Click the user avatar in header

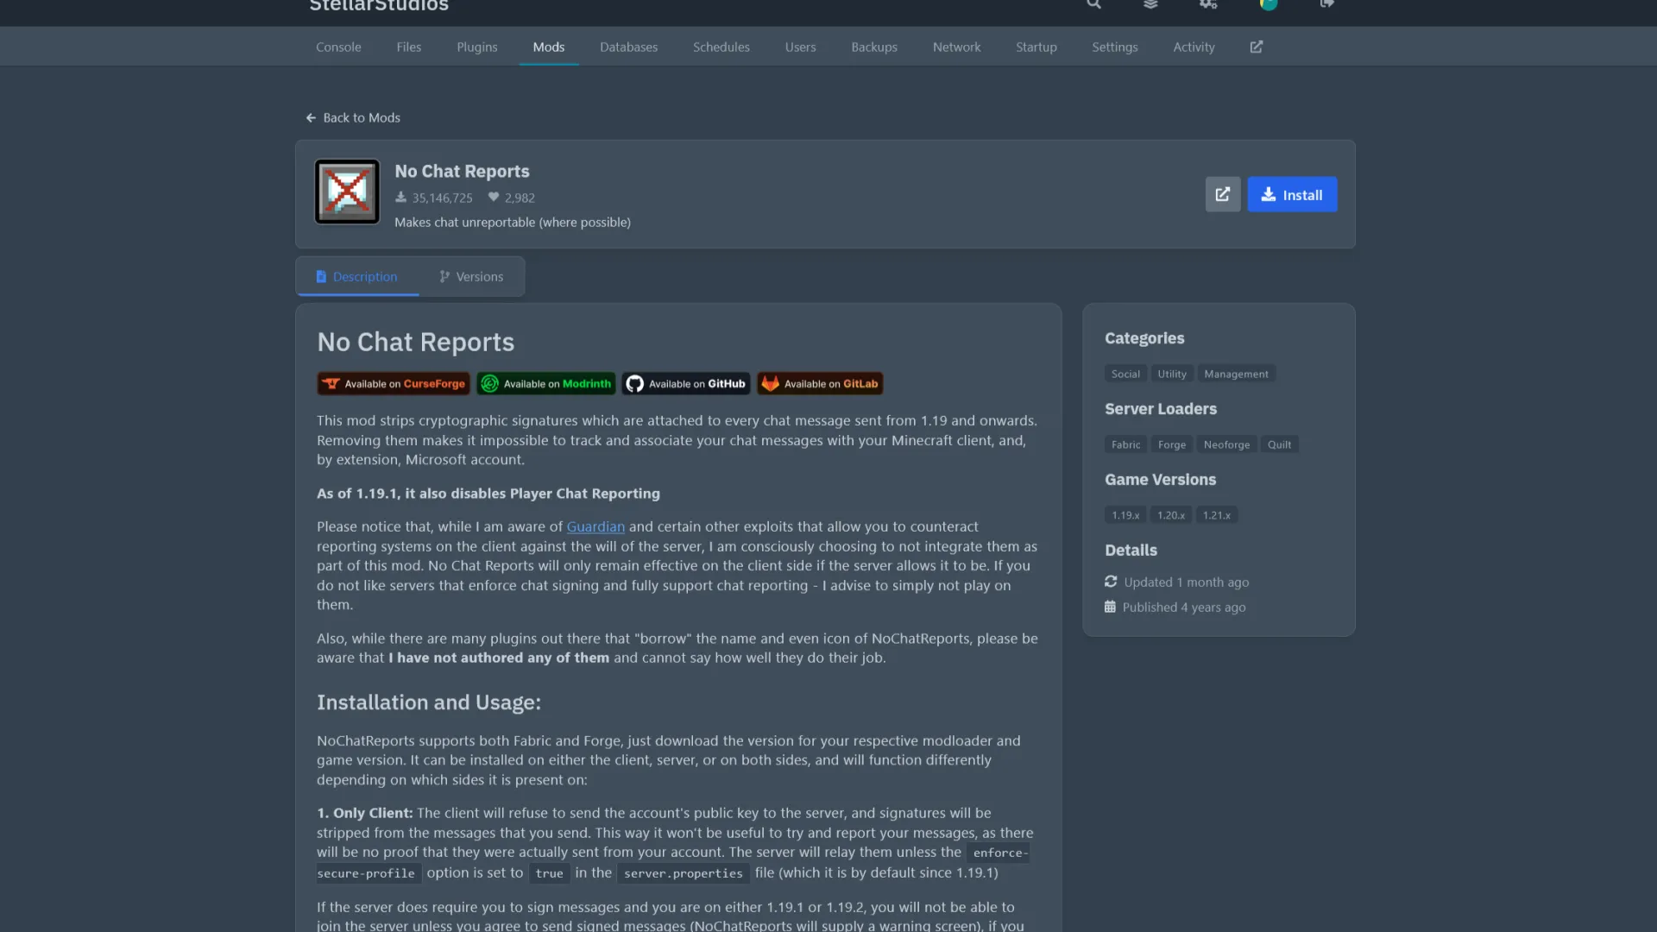(1268, 4)
